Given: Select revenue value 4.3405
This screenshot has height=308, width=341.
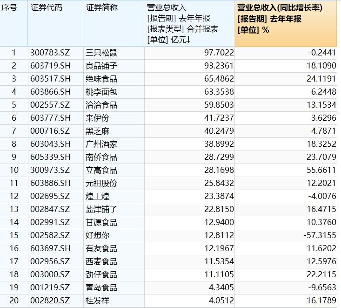Looking at the screenshot, I should tap(220, 287).
